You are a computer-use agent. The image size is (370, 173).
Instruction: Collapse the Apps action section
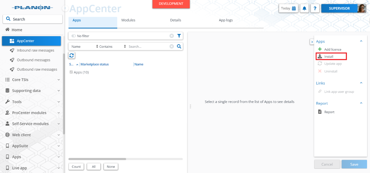361,41
